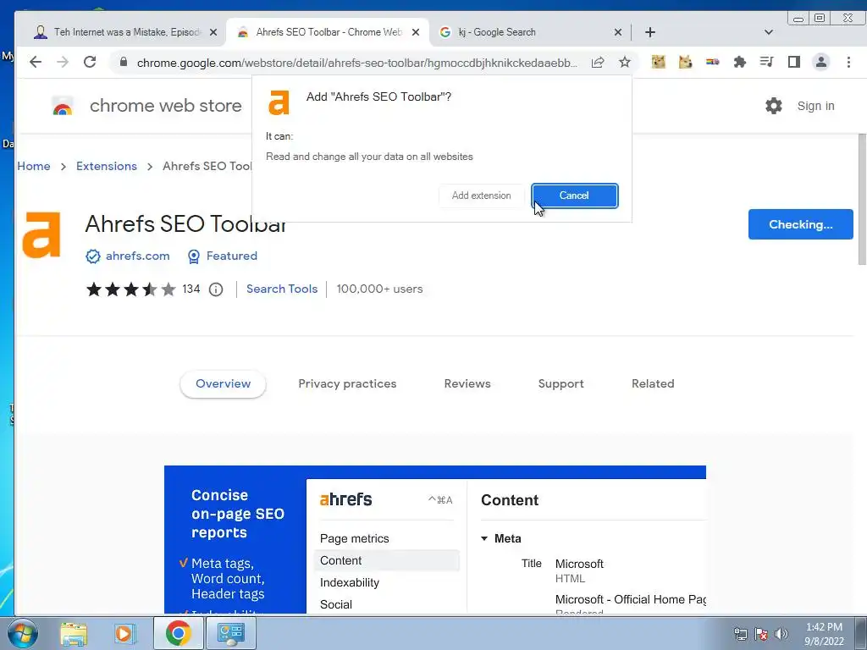Toggle the Chrome side panel icon
Image resolution: width=867 pixels, height=650 pixels.
coord(794,62)
